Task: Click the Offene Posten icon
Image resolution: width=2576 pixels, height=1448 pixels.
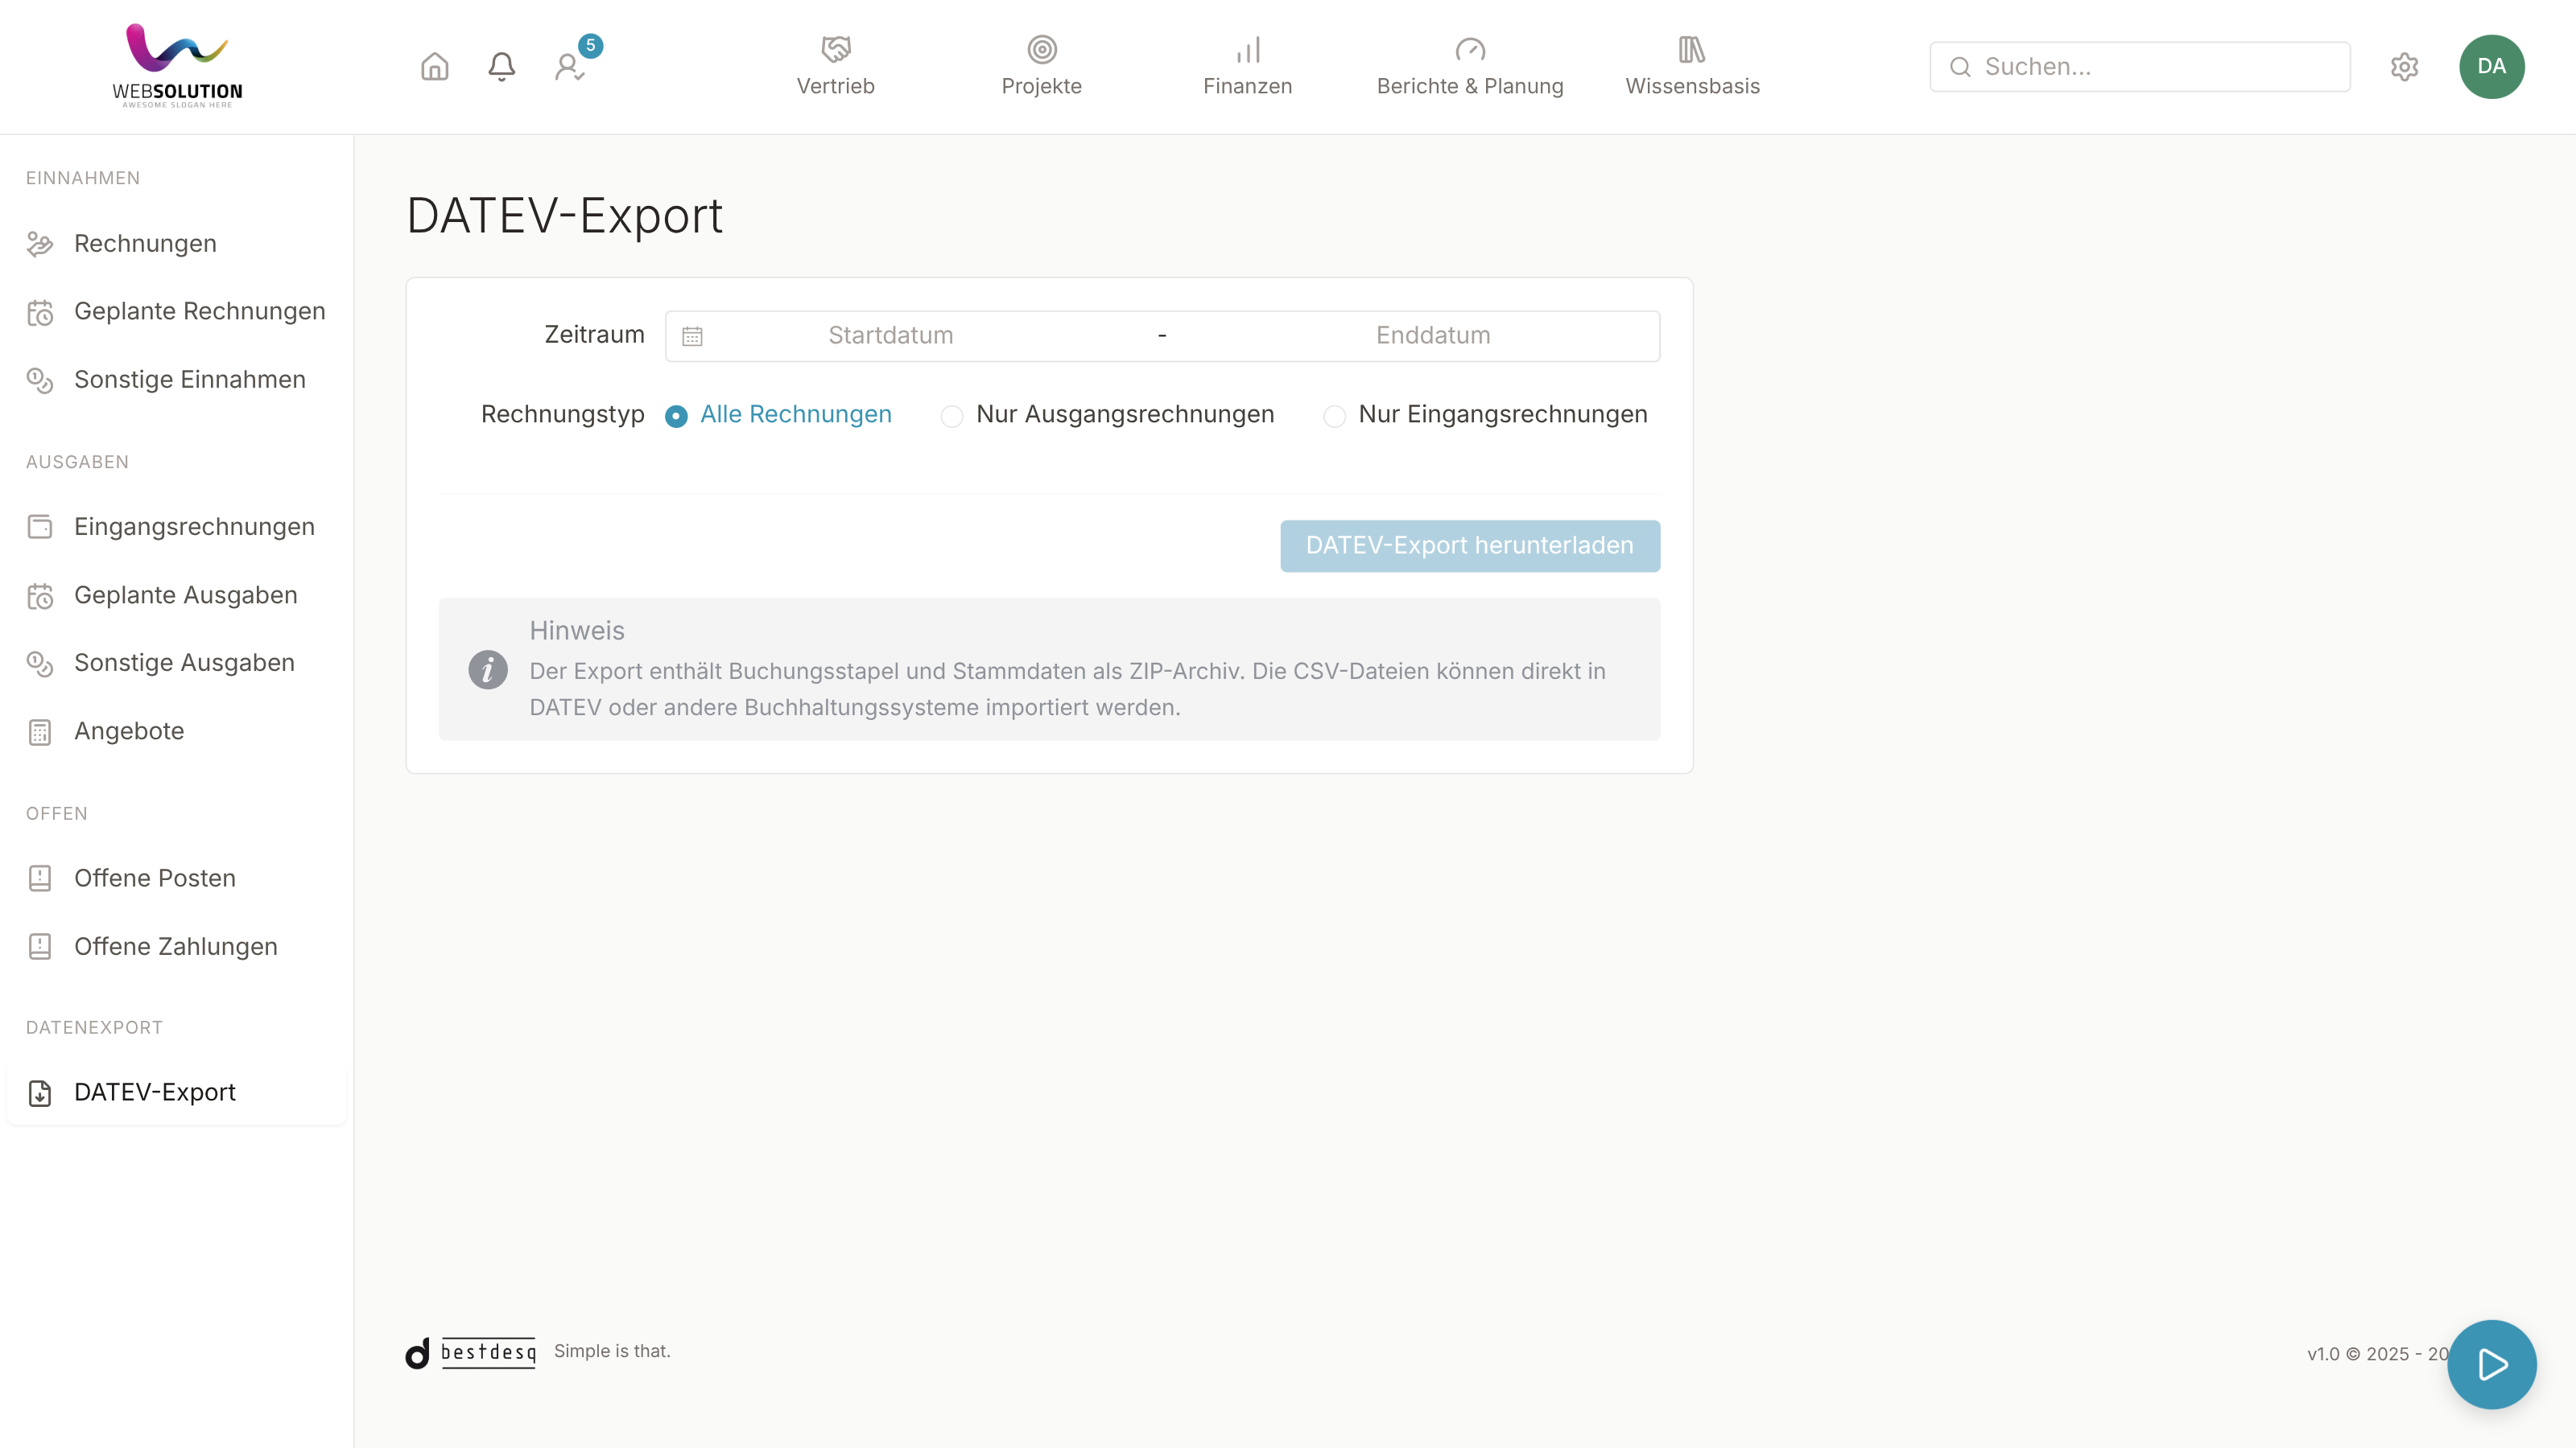Action: tap(40, 878)
